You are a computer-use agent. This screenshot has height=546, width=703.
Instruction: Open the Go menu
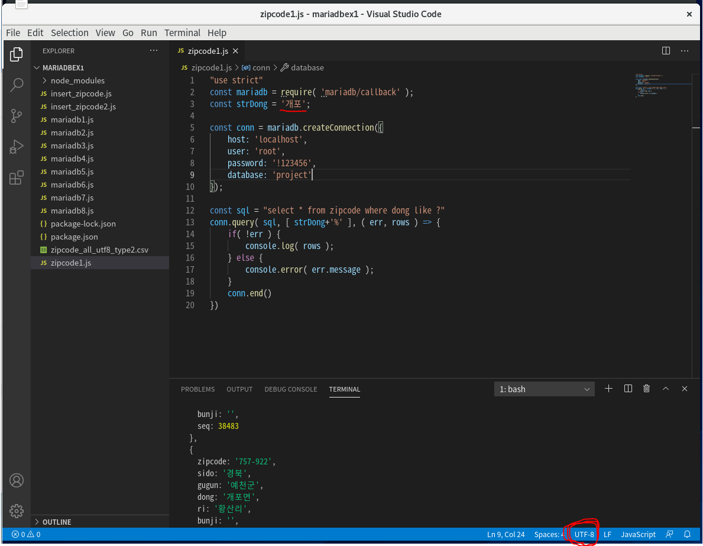click(x=128, y=33)
